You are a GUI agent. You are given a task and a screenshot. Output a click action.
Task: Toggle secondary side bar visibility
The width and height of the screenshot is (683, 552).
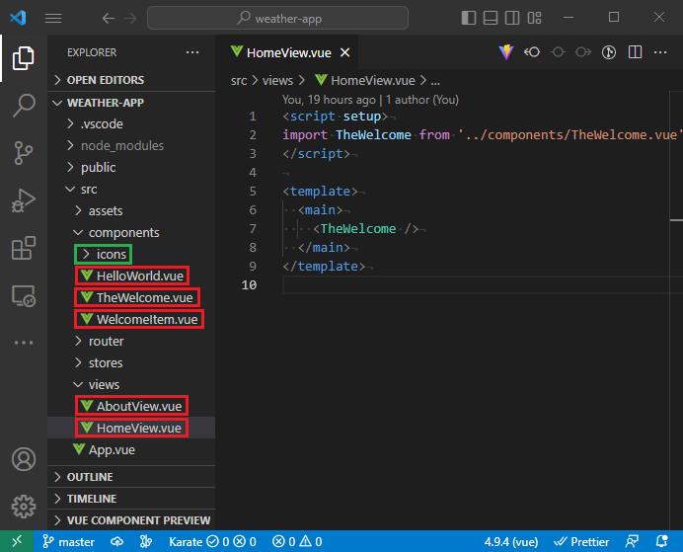512,18
